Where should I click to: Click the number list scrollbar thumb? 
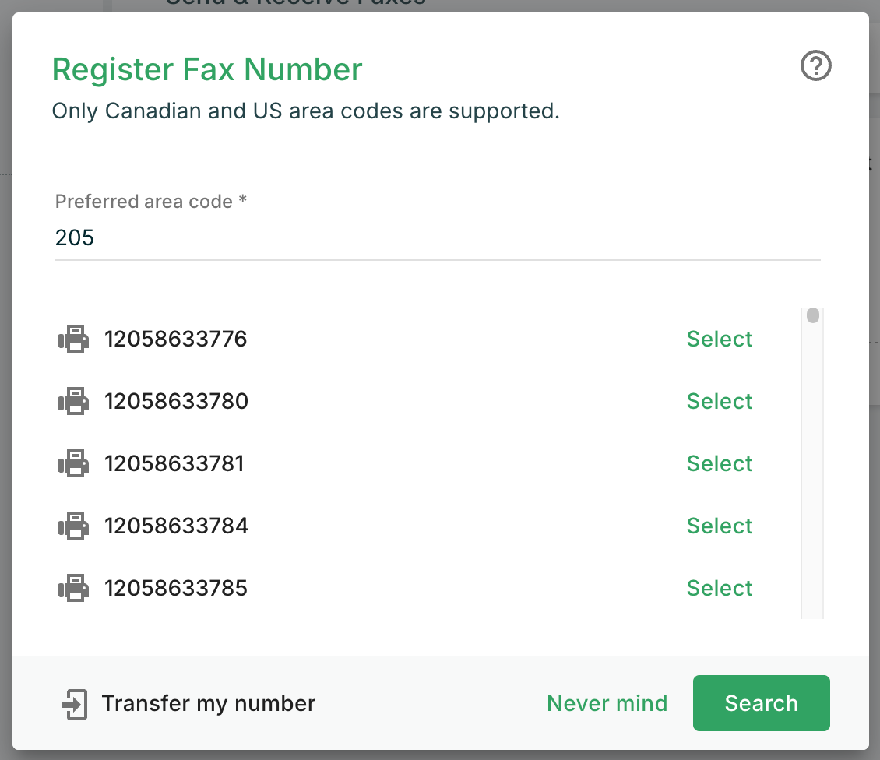[x=812, y=316]
